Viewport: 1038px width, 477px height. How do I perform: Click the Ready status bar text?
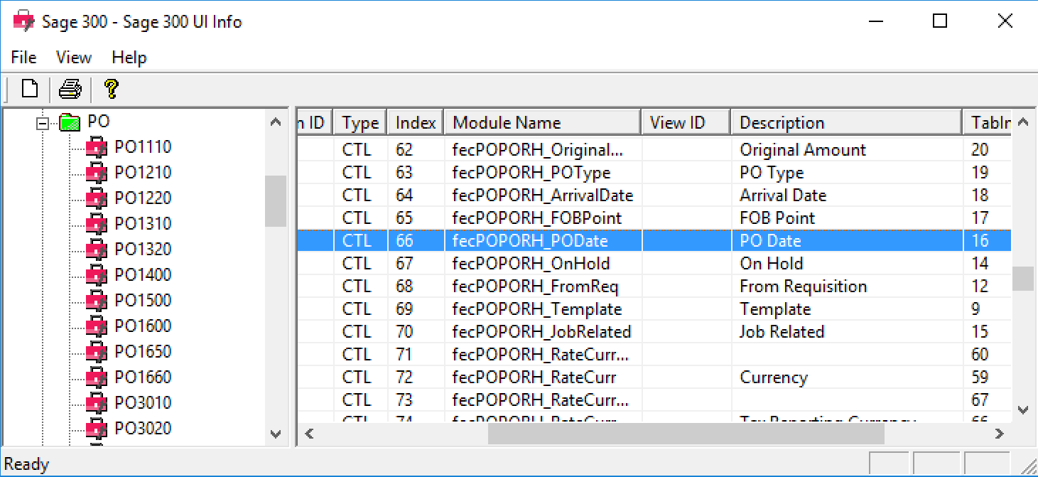[26, 464]
